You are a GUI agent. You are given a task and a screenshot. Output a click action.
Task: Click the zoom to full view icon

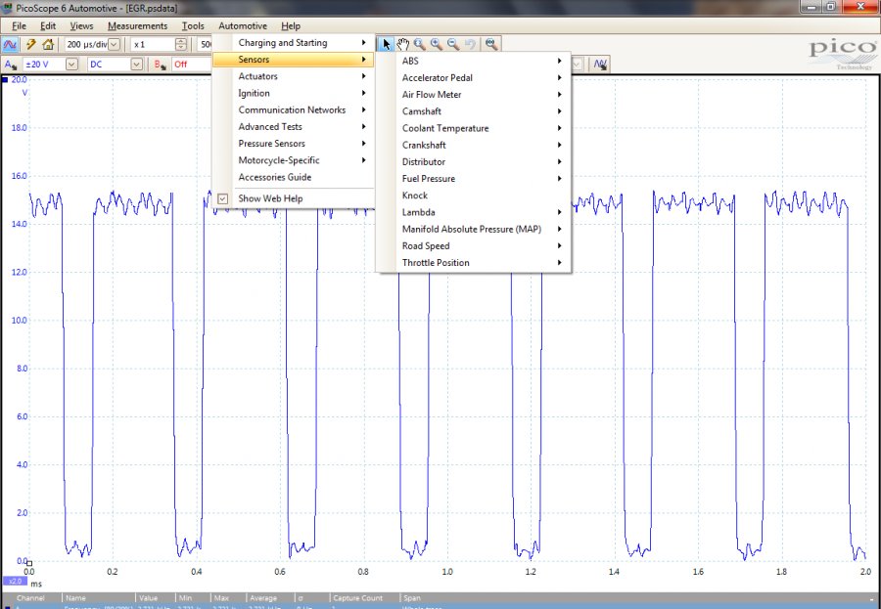(491, 44)
